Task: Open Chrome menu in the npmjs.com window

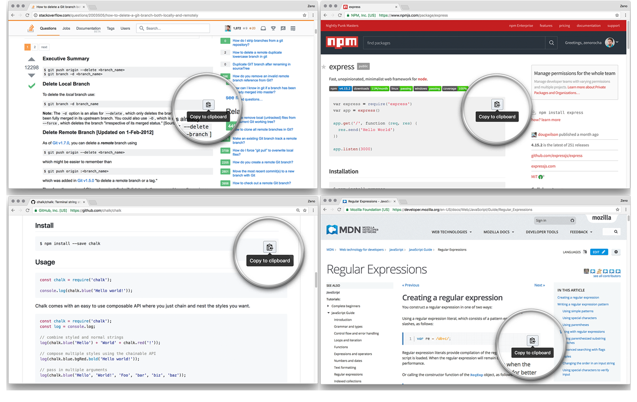Action: pyautogui.click(x=625, y=16)
